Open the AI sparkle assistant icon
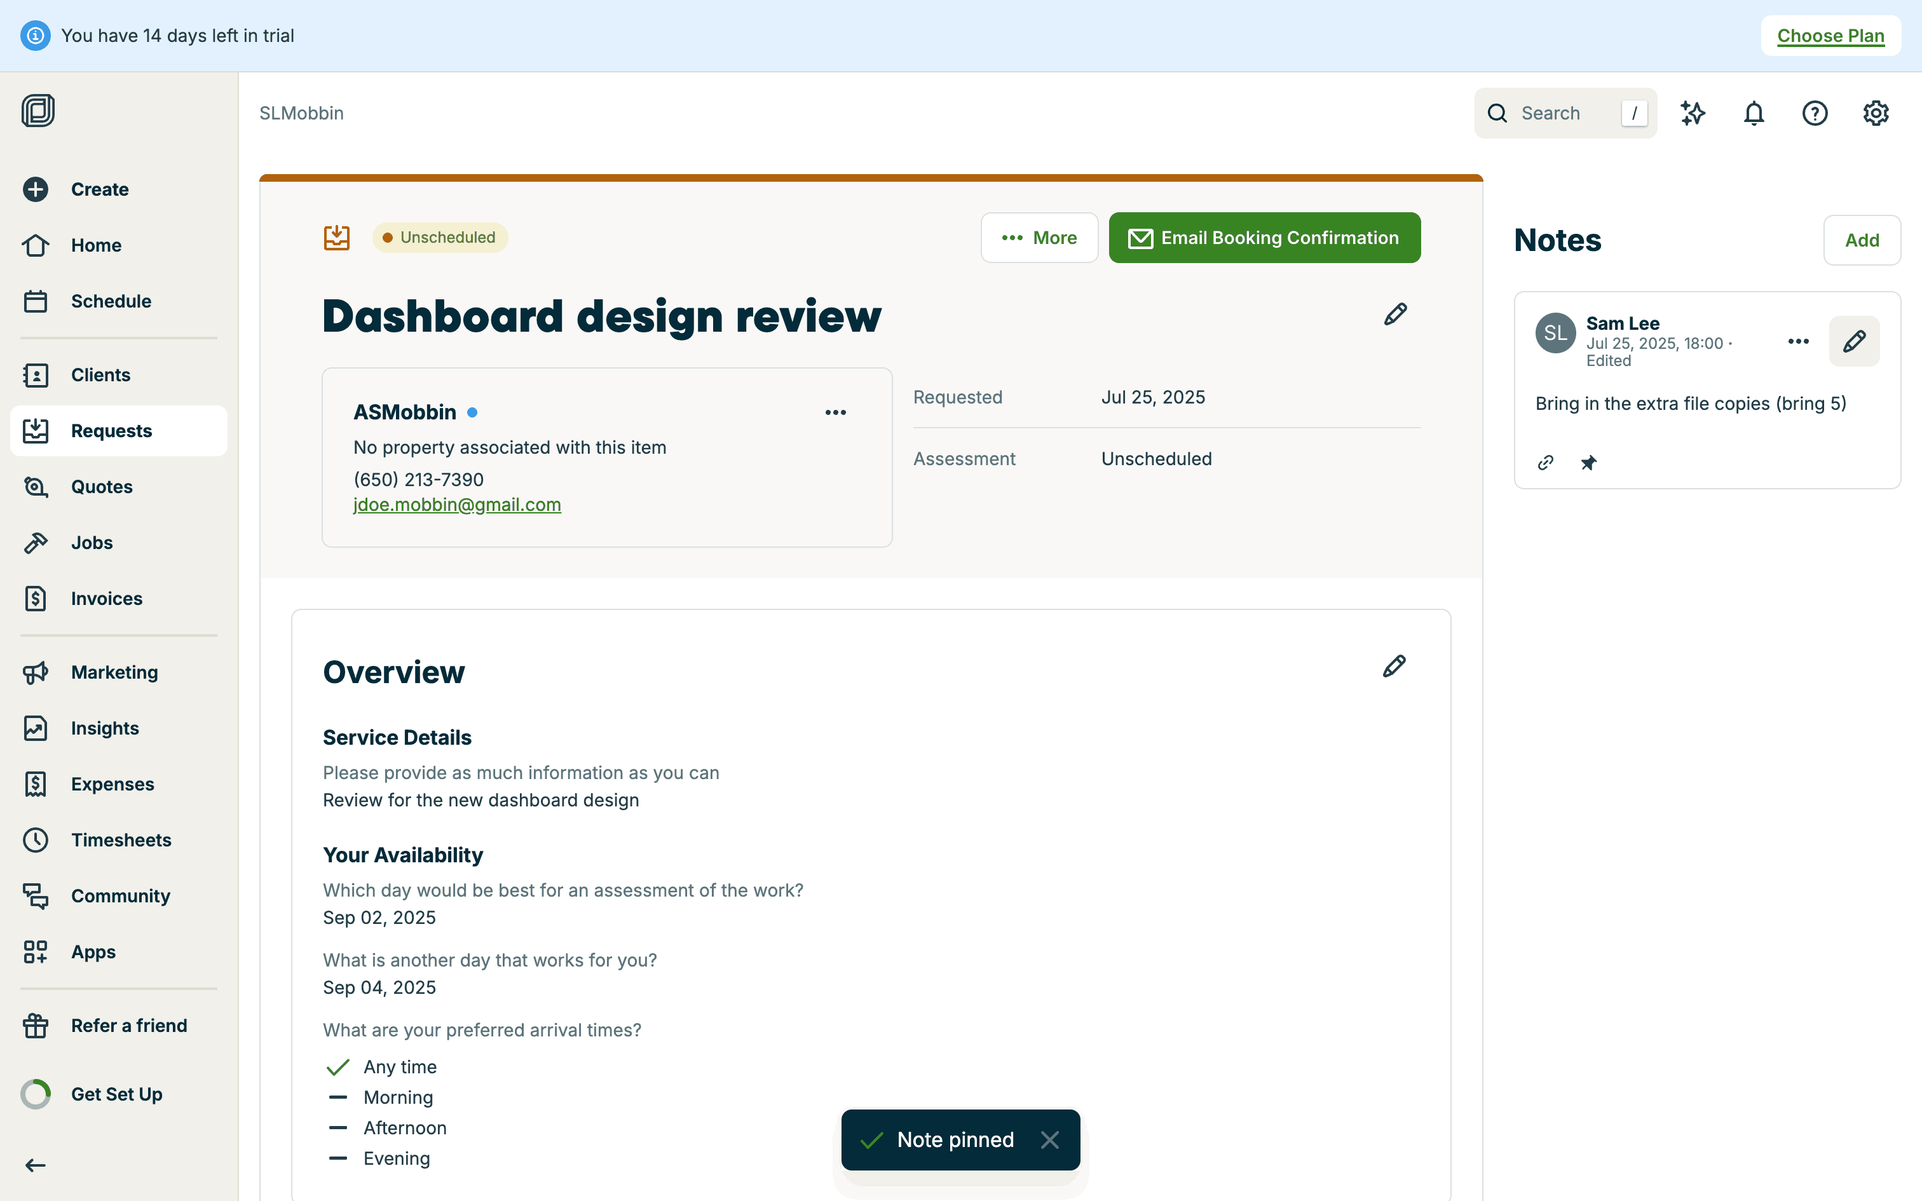The image size is (1922, 1201). 1693,114
